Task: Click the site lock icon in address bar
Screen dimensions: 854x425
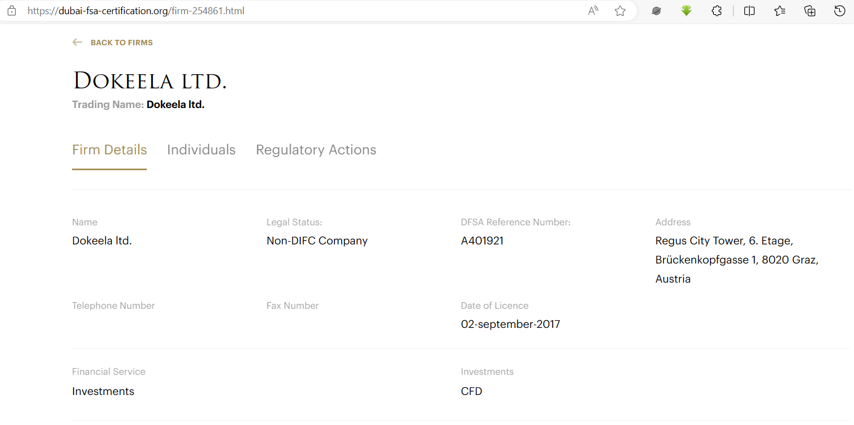Action: click(11, 10)
